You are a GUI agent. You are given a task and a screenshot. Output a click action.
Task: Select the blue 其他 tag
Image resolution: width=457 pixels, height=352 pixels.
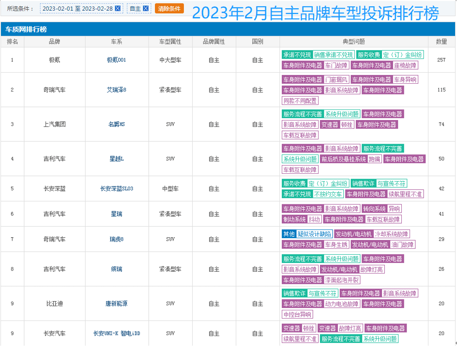289,234
